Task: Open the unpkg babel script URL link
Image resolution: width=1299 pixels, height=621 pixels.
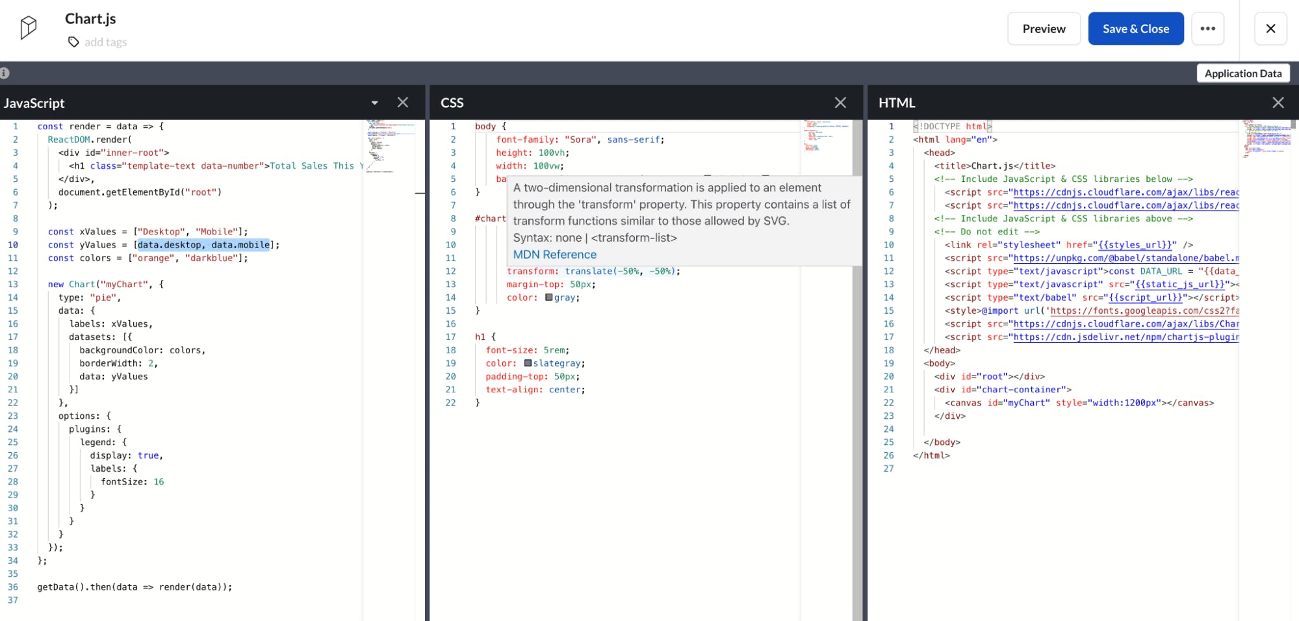Action: [1125, 258]
